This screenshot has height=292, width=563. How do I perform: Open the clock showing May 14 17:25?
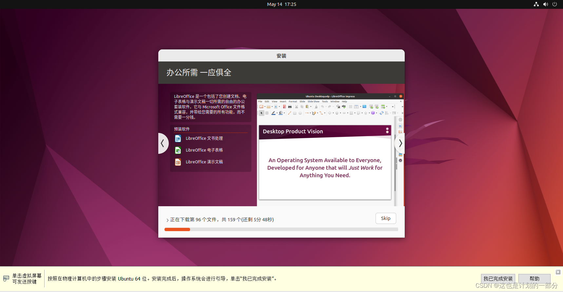pos(281,4)
